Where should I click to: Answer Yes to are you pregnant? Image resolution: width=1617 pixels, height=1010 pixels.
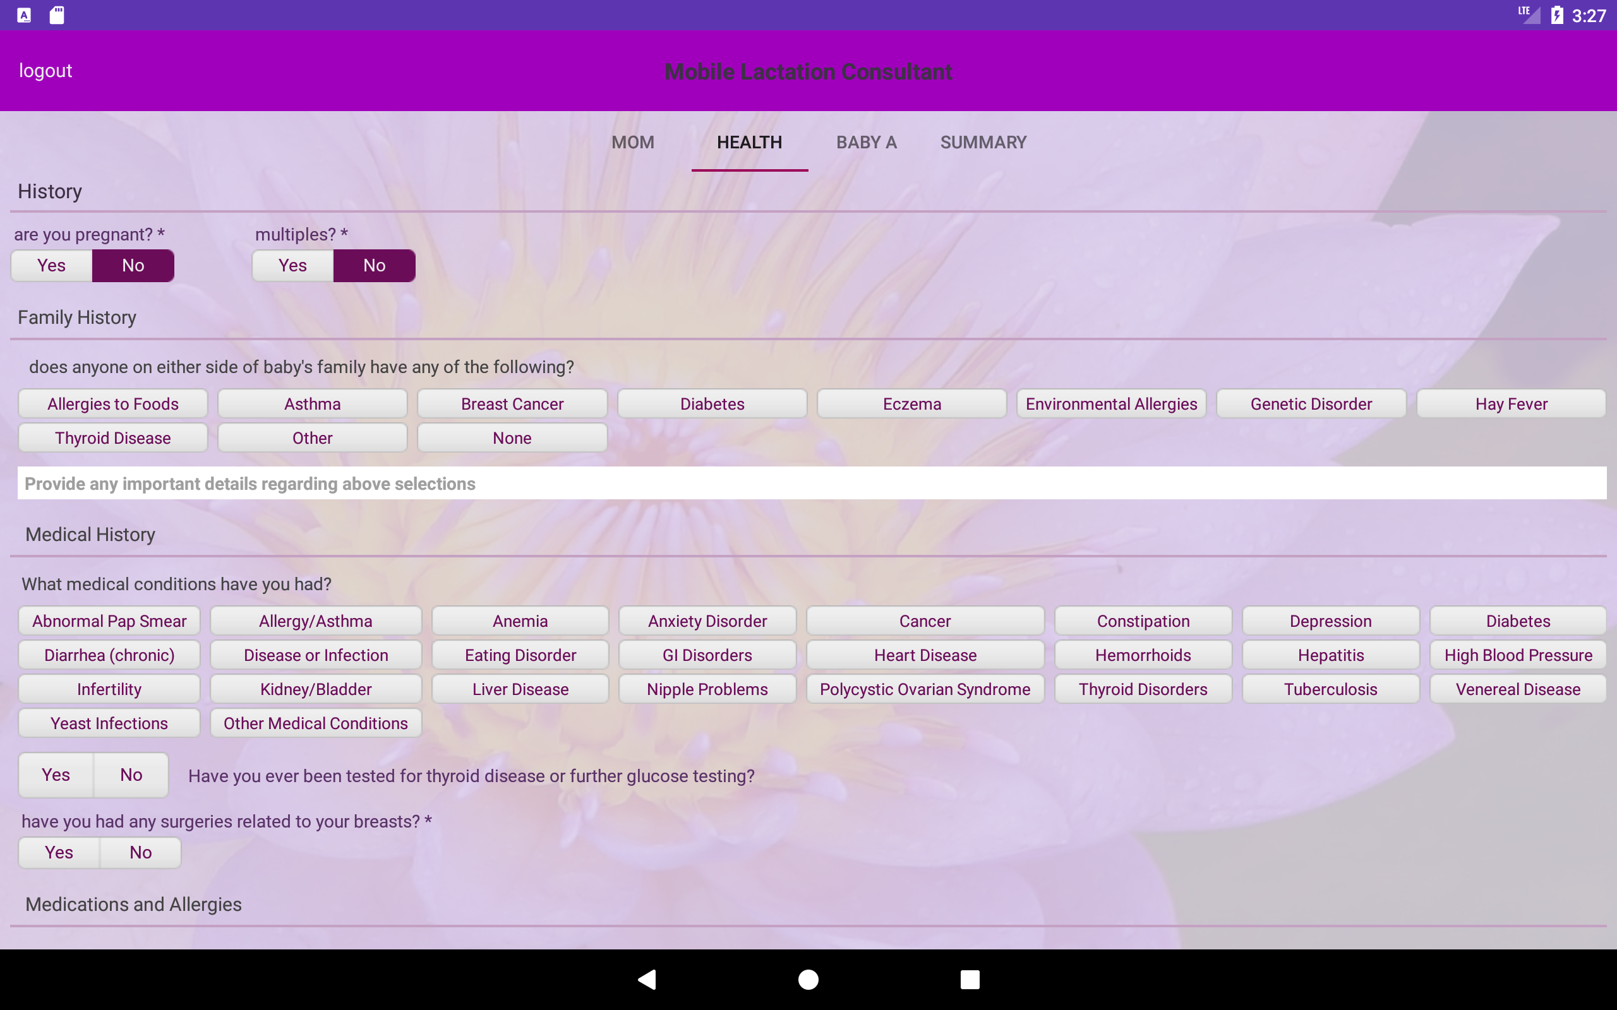pos(51,265)
